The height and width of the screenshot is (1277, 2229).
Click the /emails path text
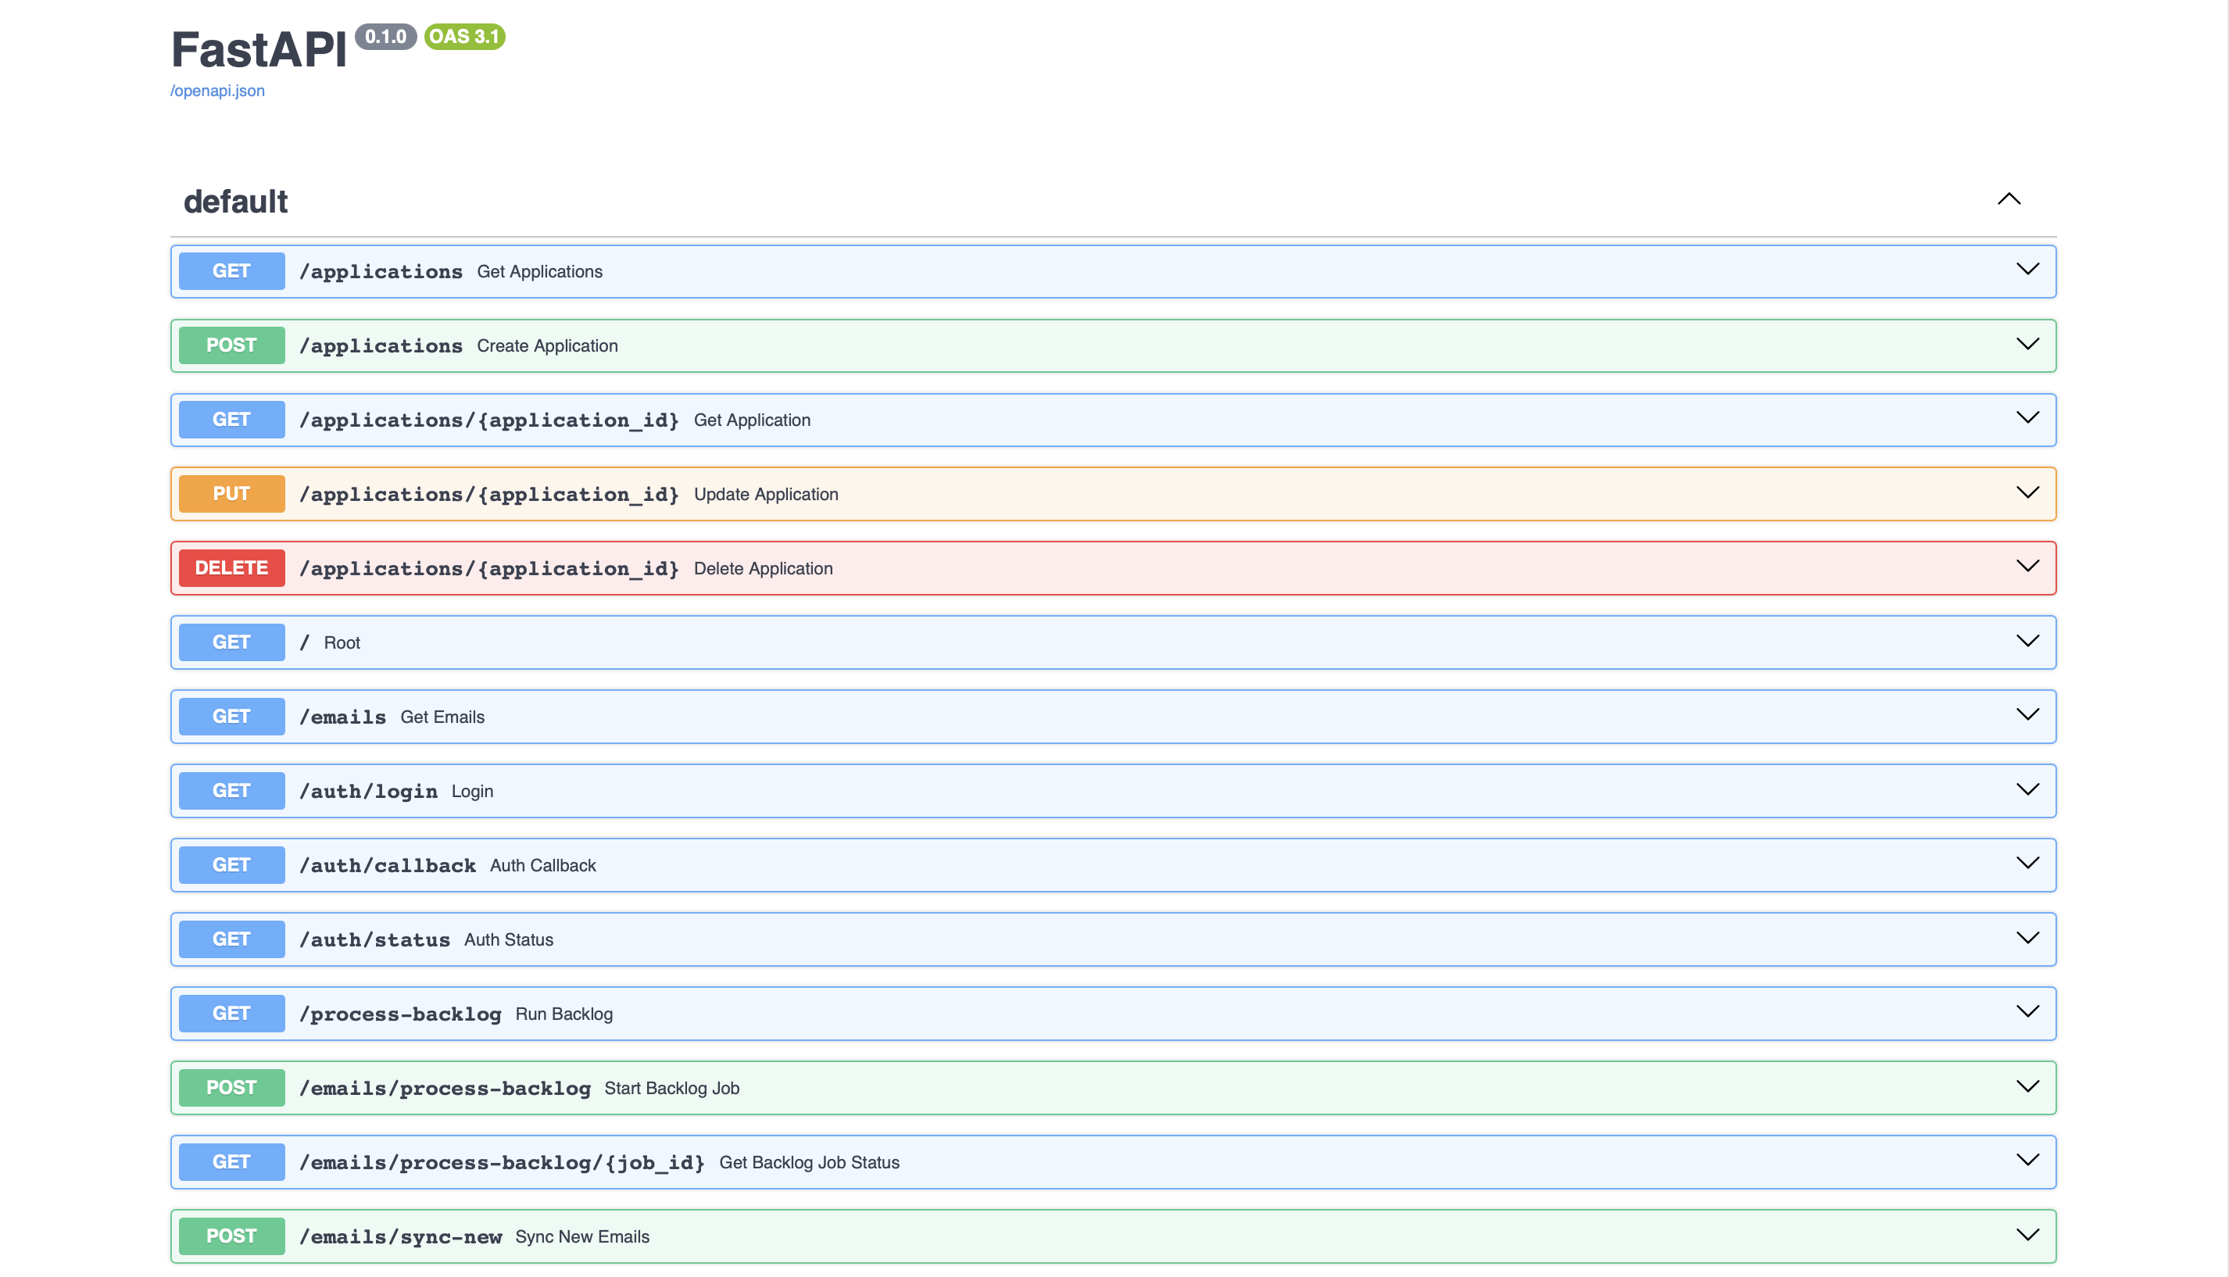click(x=343, y=717)
